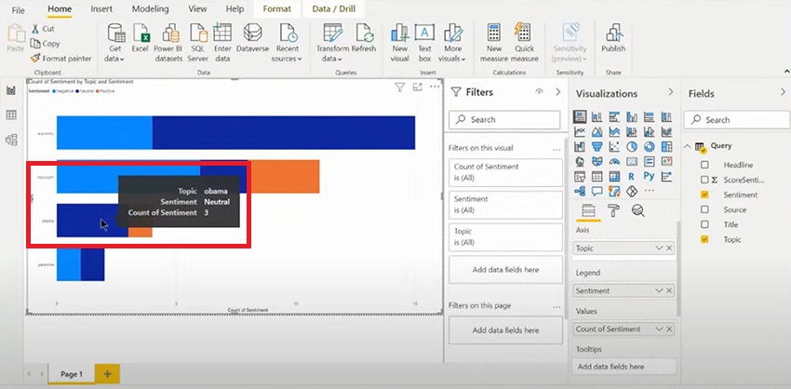Select the Page 1 tab
This screenshot has height=389, width=791.
tap(71, 374)
